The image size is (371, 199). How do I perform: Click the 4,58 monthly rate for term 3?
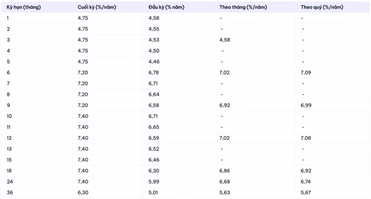(225, 40)
